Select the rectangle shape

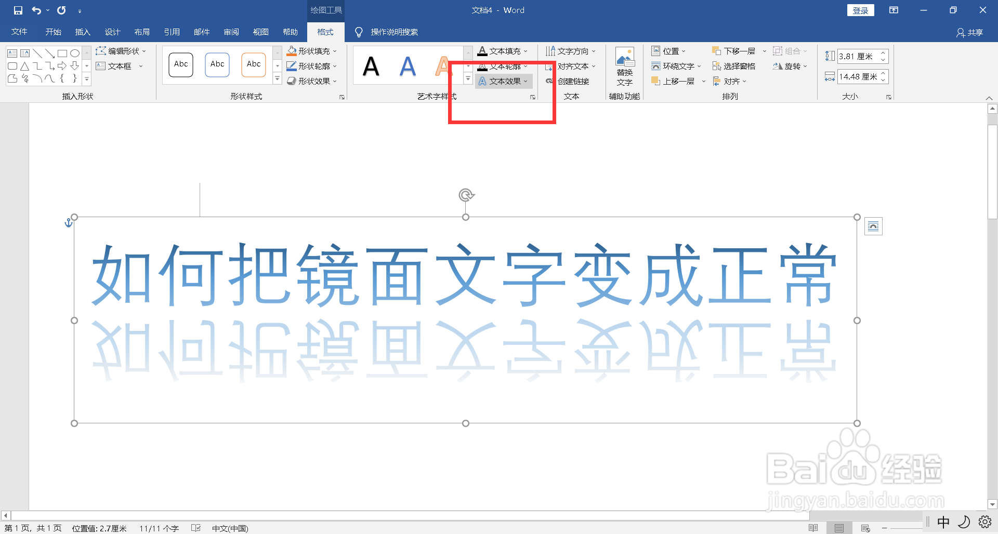[62, 53]
